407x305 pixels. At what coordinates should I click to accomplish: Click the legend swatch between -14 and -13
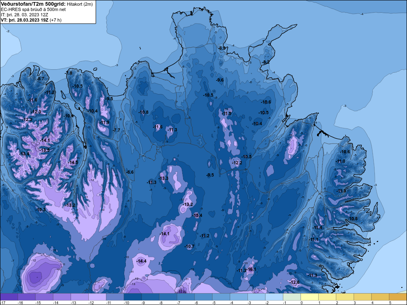[x=62, y=297]
